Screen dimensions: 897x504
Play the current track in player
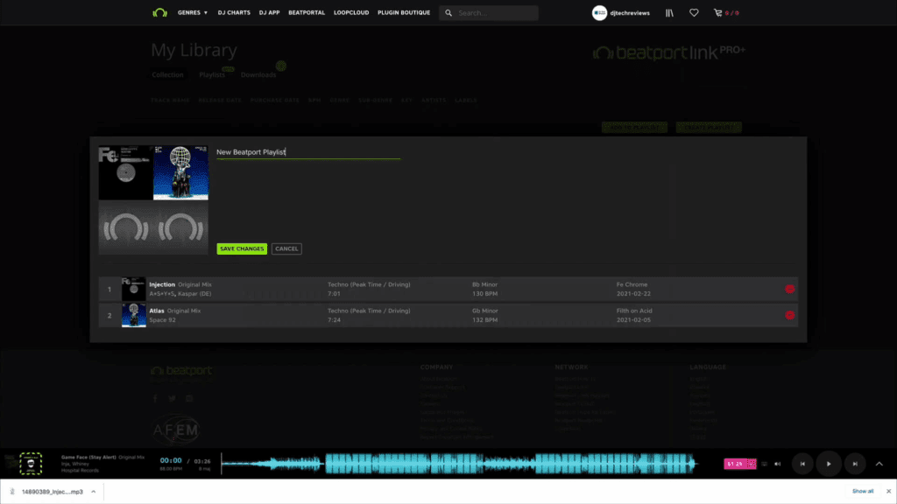tap(828, 464)
